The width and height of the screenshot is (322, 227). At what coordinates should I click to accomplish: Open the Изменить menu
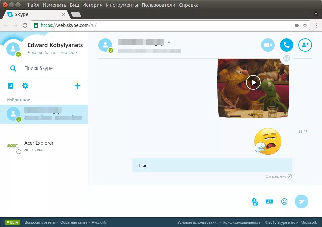54,5
